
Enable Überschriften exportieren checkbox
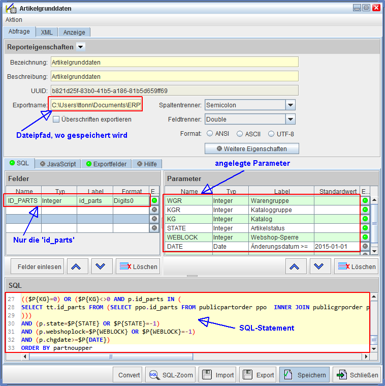coord(56,120)
